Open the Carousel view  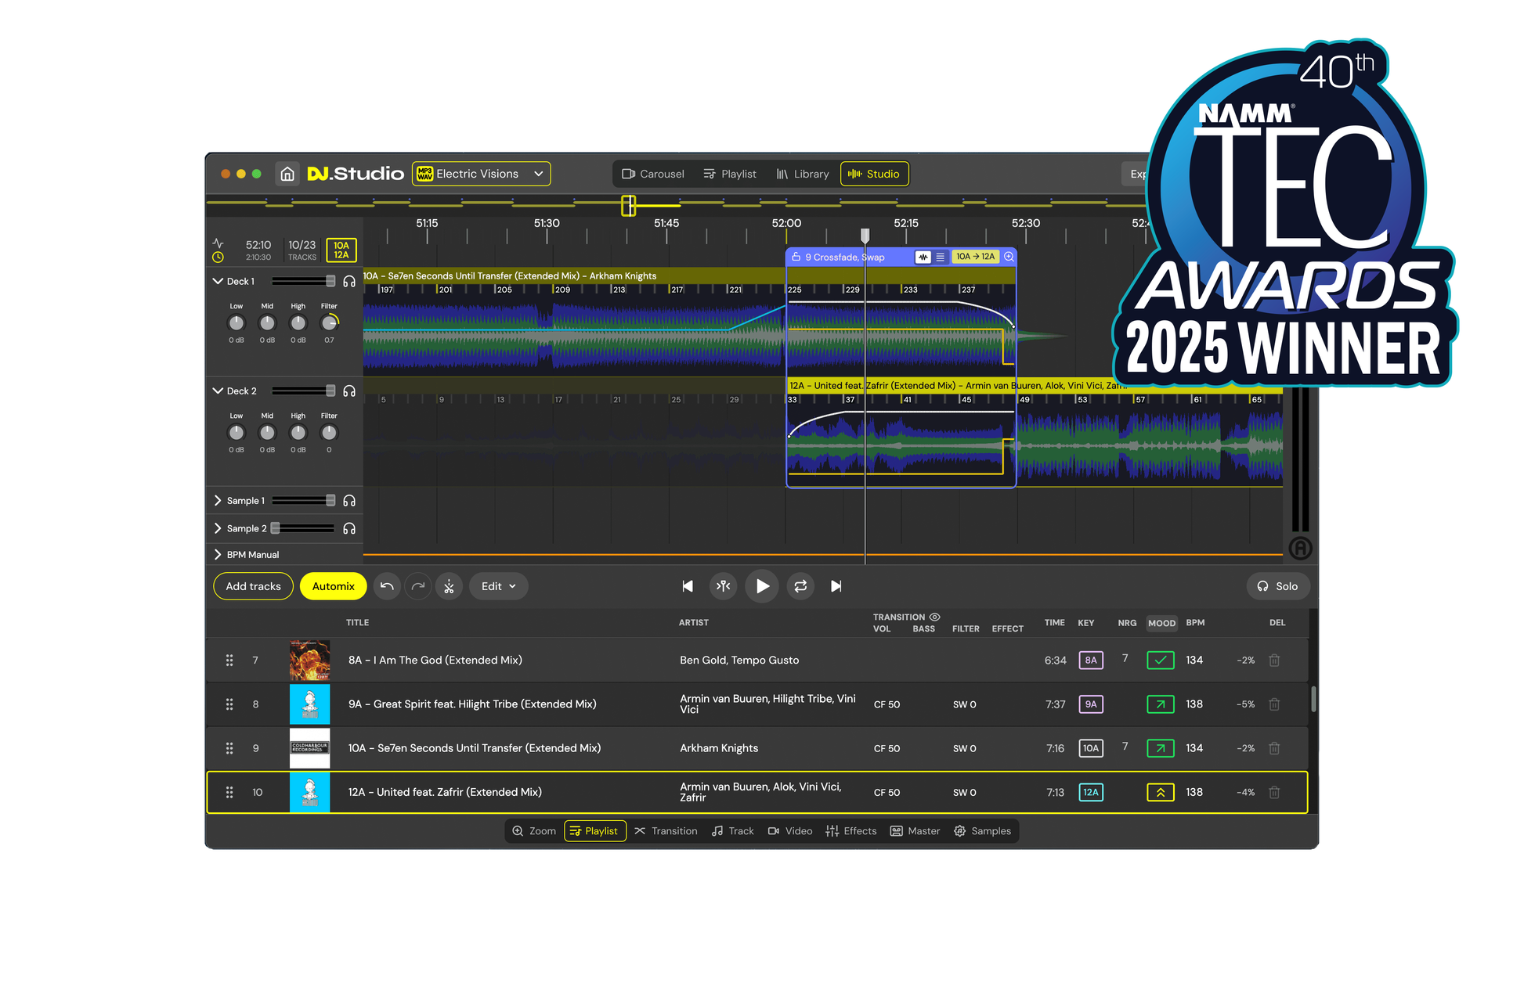coord(652,173)
